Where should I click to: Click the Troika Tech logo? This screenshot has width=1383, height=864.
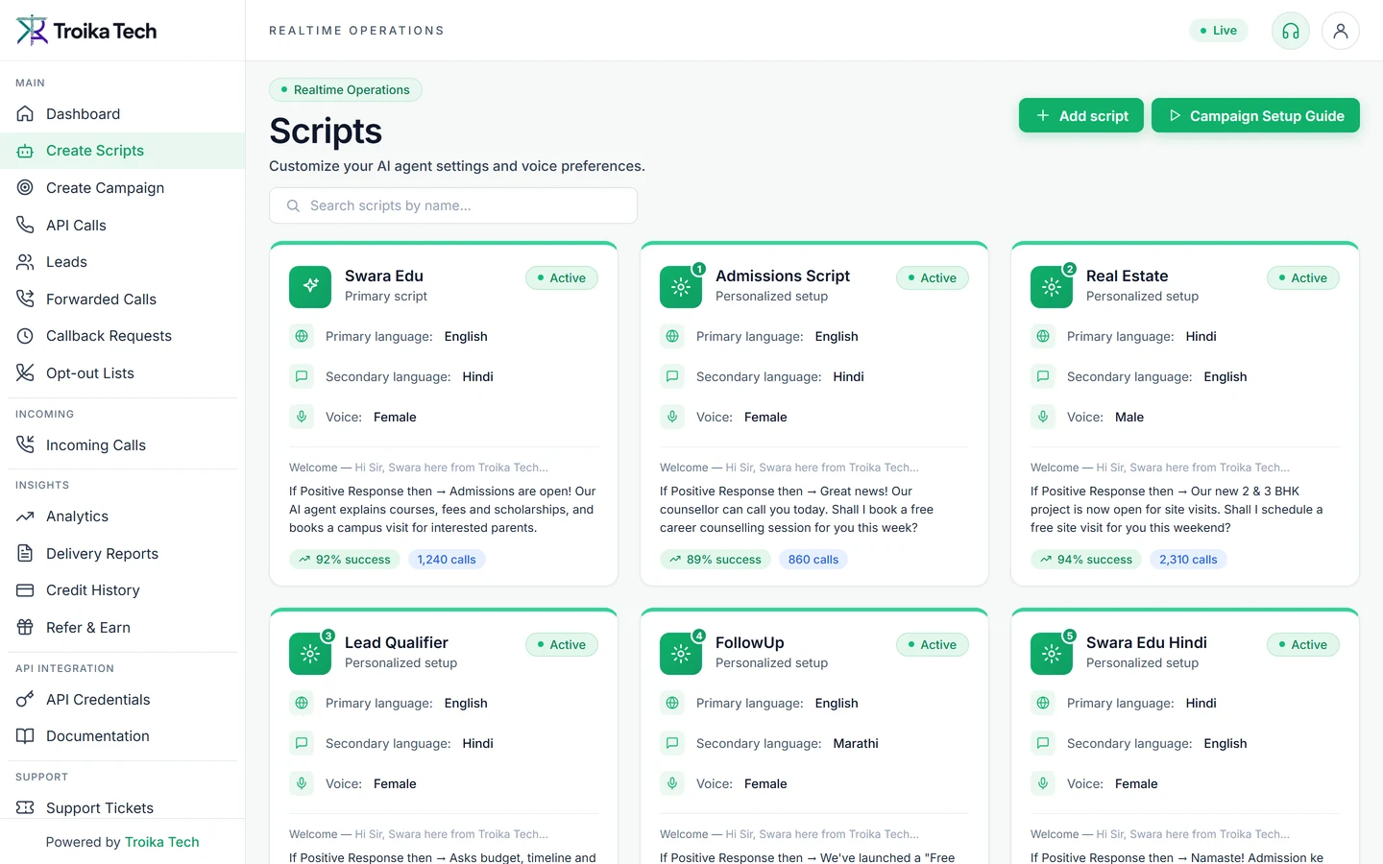point(86,31)
